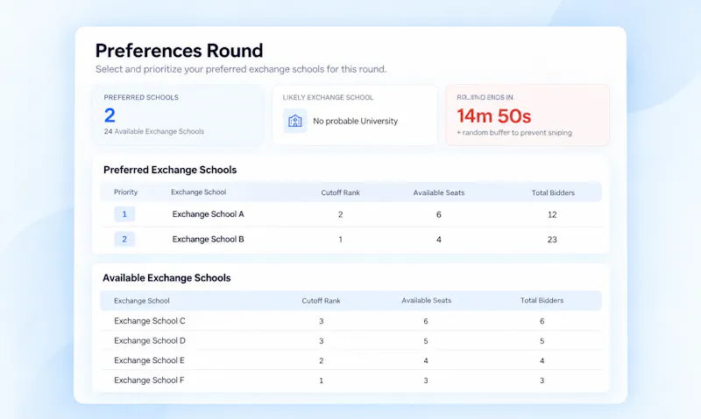This screenshot has height=419, width=701.
Task: Click Exchange School header in Preferred table
Action: pos(199,192)
